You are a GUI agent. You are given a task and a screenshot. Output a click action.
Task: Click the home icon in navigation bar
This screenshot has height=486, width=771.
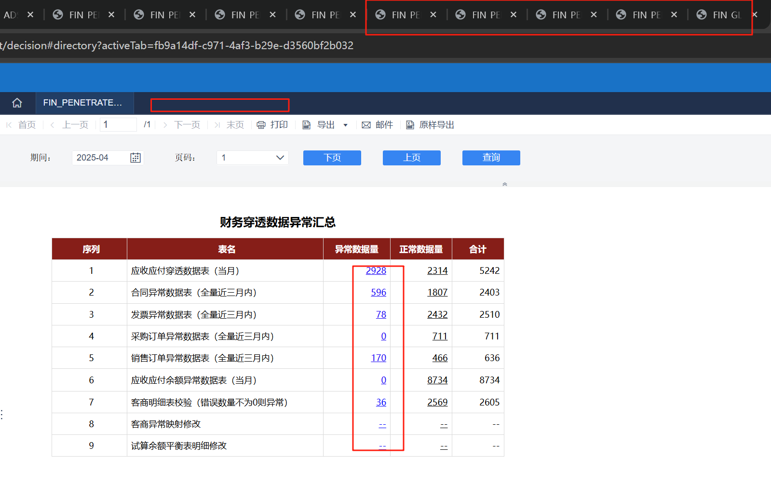click(17, 103)
